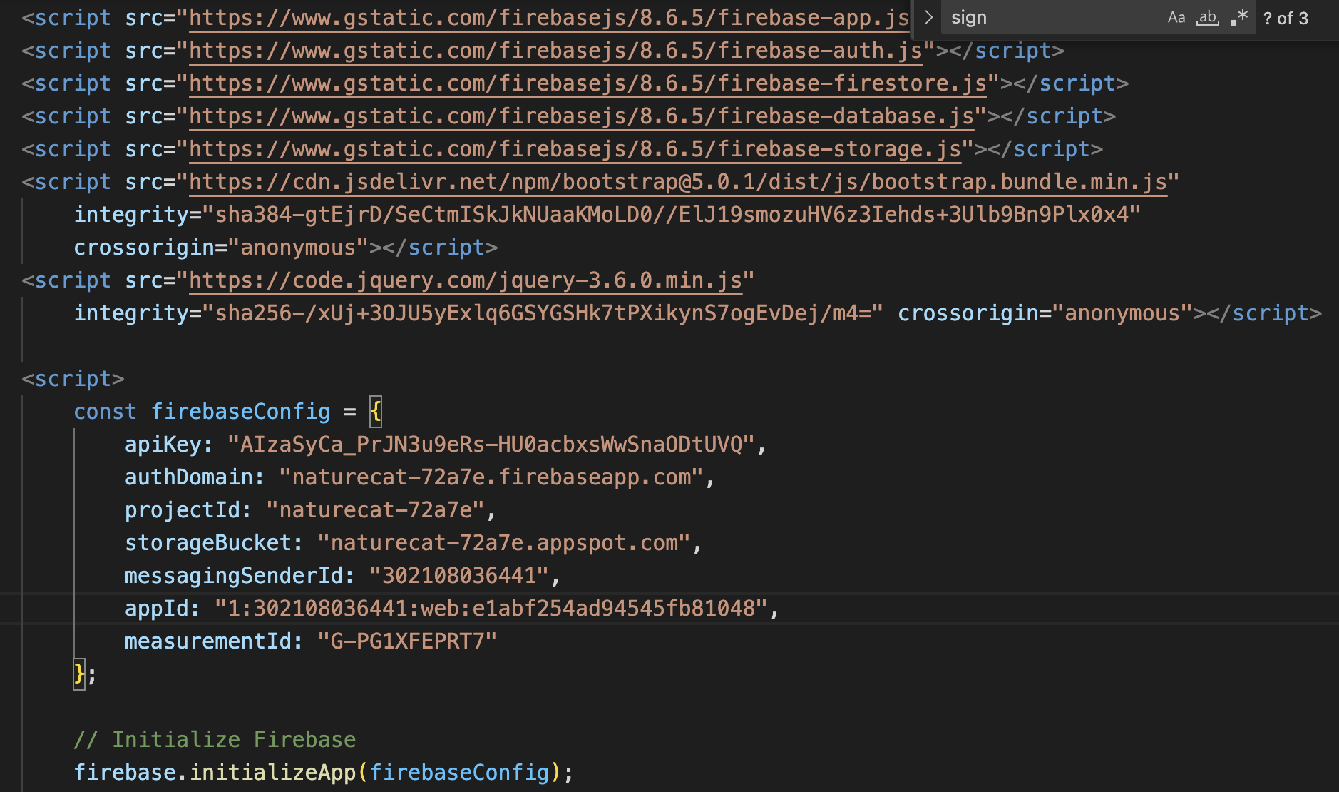Expand the replace toggle chevron
Screen dimensions: 1339x792
pos(928,18)
